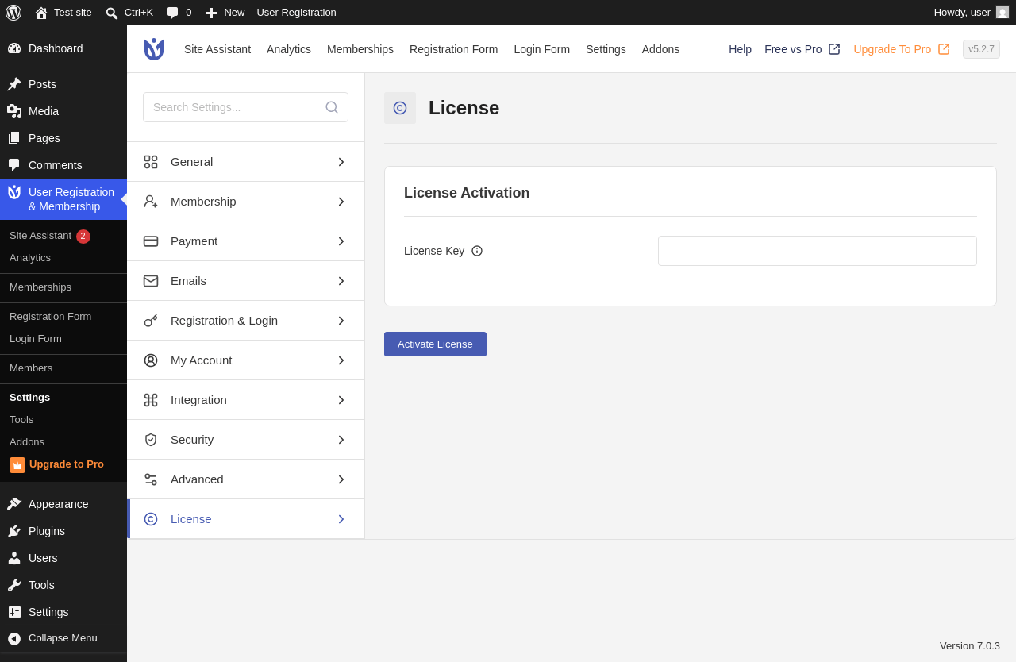The width and height of the screenshot is (1016, 662).
Task: Click User Registration in admin bar
Action: (296, 13)
